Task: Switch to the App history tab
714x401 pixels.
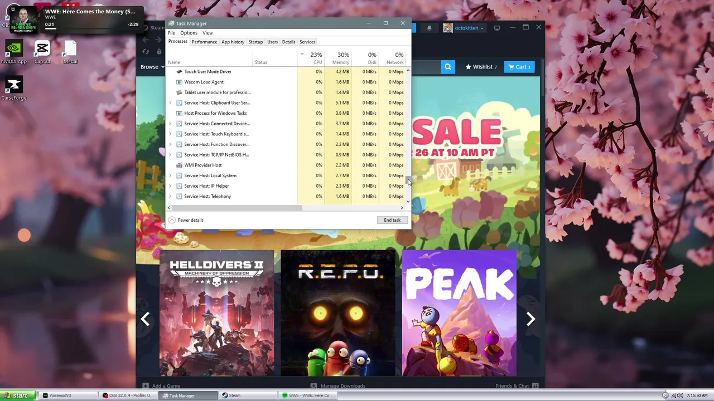Action: pos(233,42)
